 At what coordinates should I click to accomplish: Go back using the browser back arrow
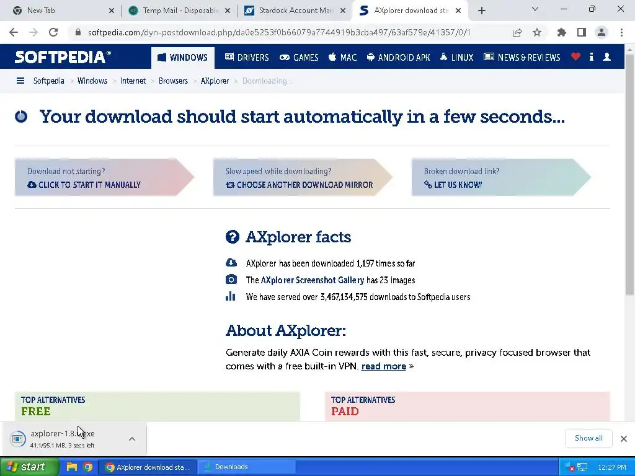click(14, 32)
